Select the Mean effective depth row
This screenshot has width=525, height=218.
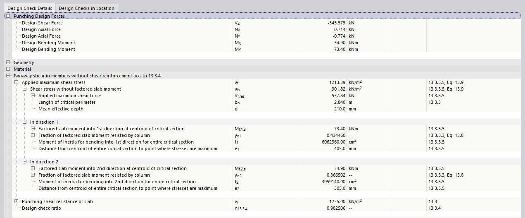click(60, 109)
